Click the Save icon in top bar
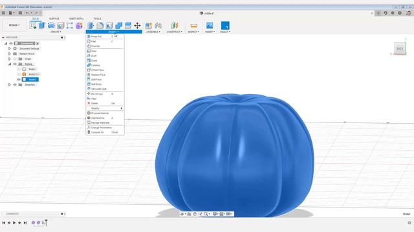The image size is (414, 232). 20,13
